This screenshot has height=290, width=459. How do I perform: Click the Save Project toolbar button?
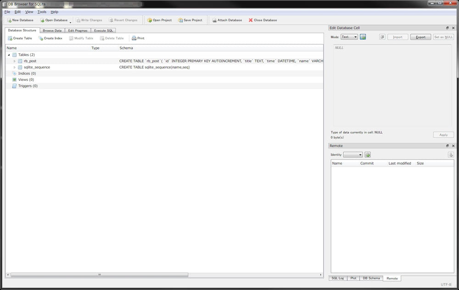click(x=190, y=20)
